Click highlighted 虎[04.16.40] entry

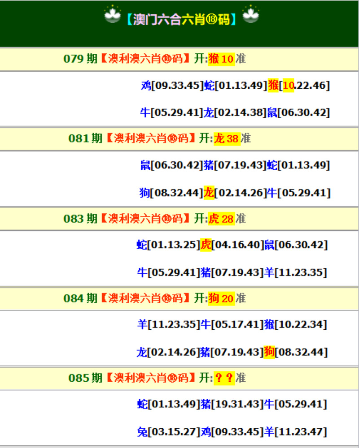point(232,245)
